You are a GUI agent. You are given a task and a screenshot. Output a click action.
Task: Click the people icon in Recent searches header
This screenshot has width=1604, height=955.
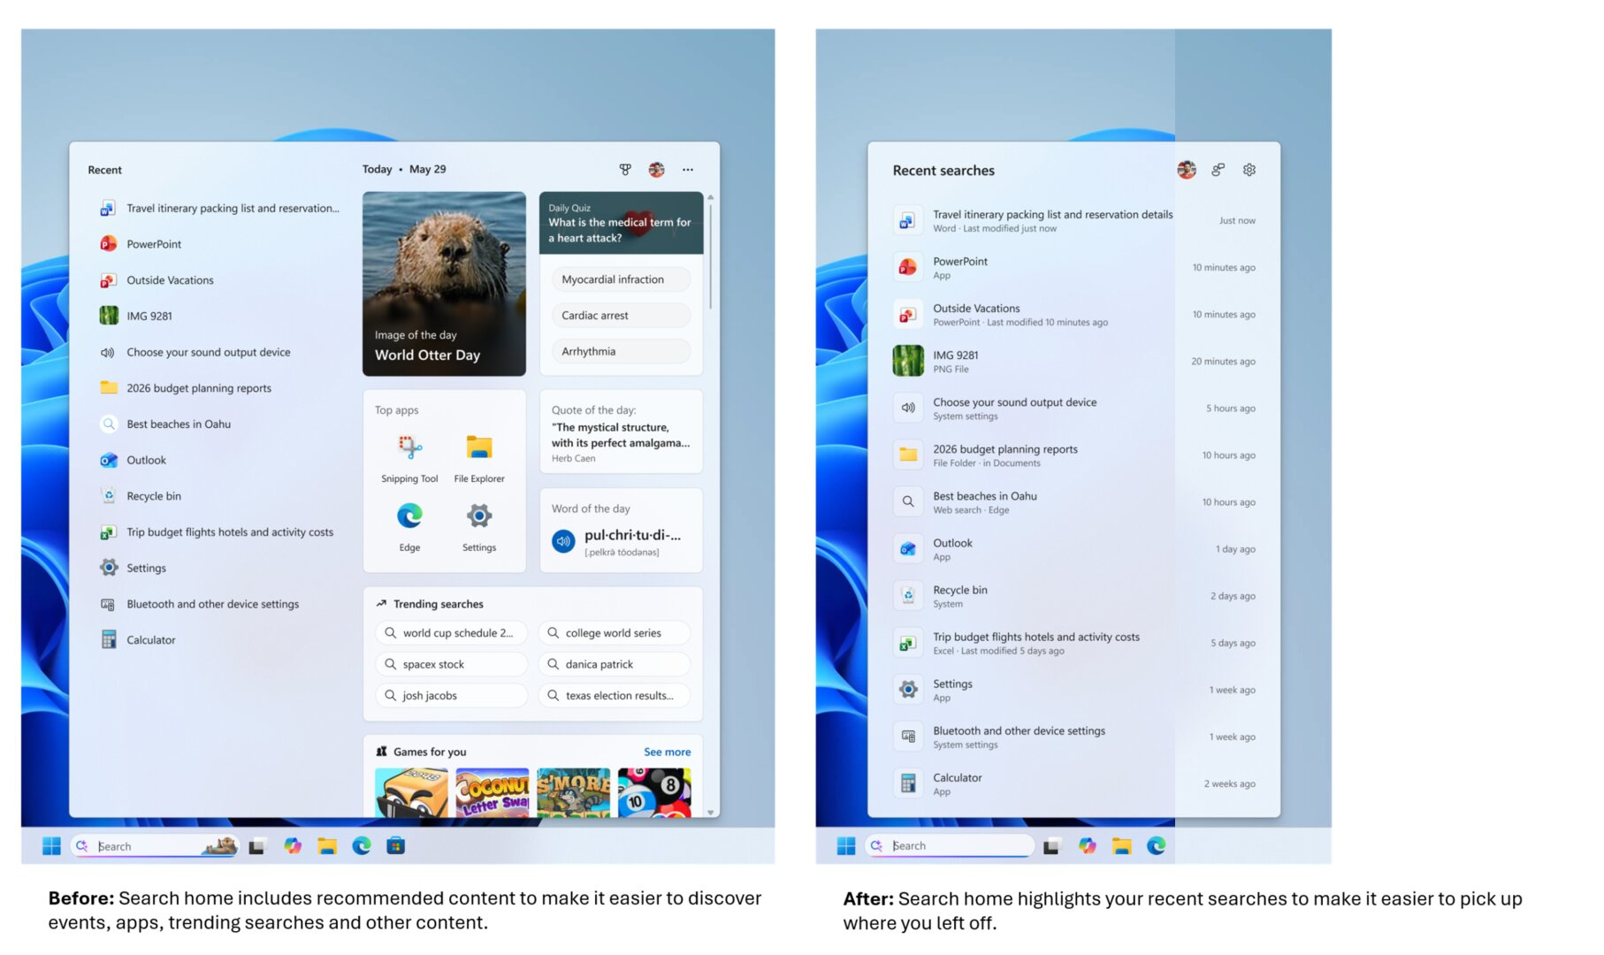pyautogui.click(x=1218, y=170)
